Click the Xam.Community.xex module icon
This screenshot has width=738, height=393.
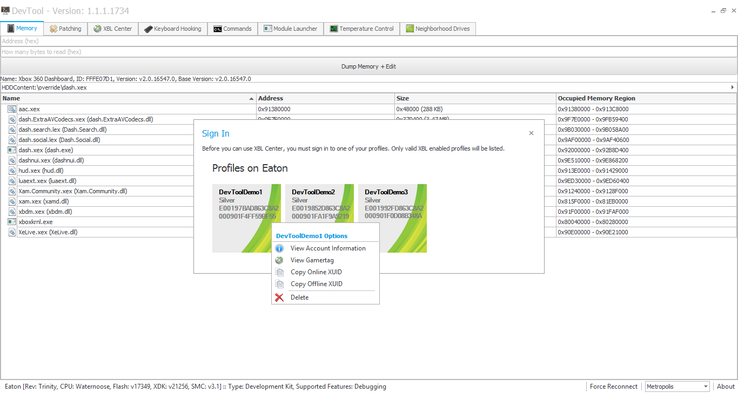(12, 191)
